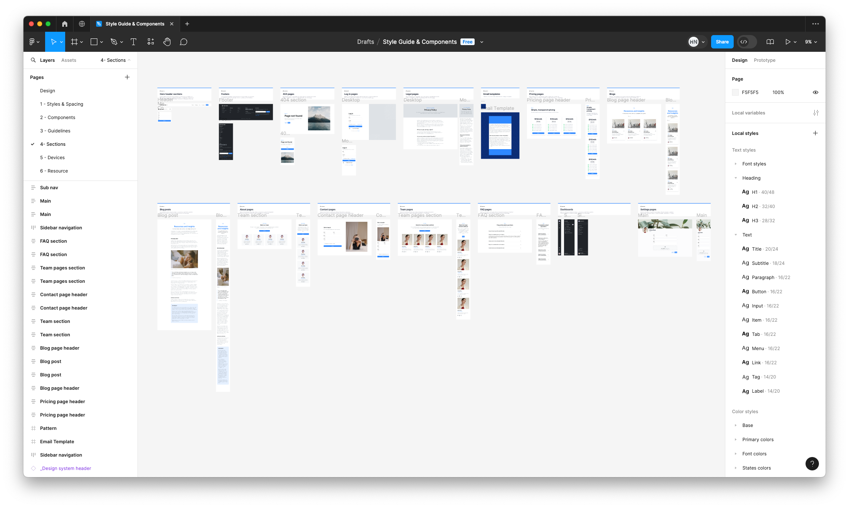Switch to the Prototype tab

pos(764,60)
